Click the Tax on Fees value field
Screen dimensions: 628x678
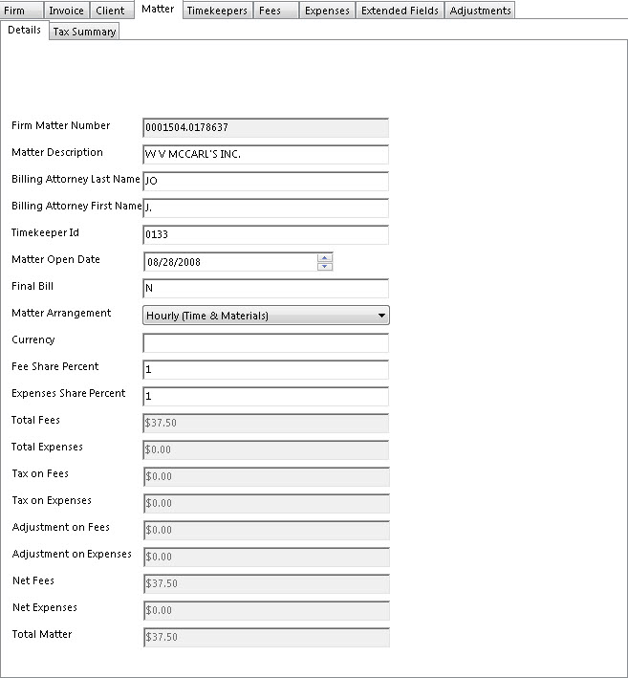pyautogui.click(x=267, y=477)
